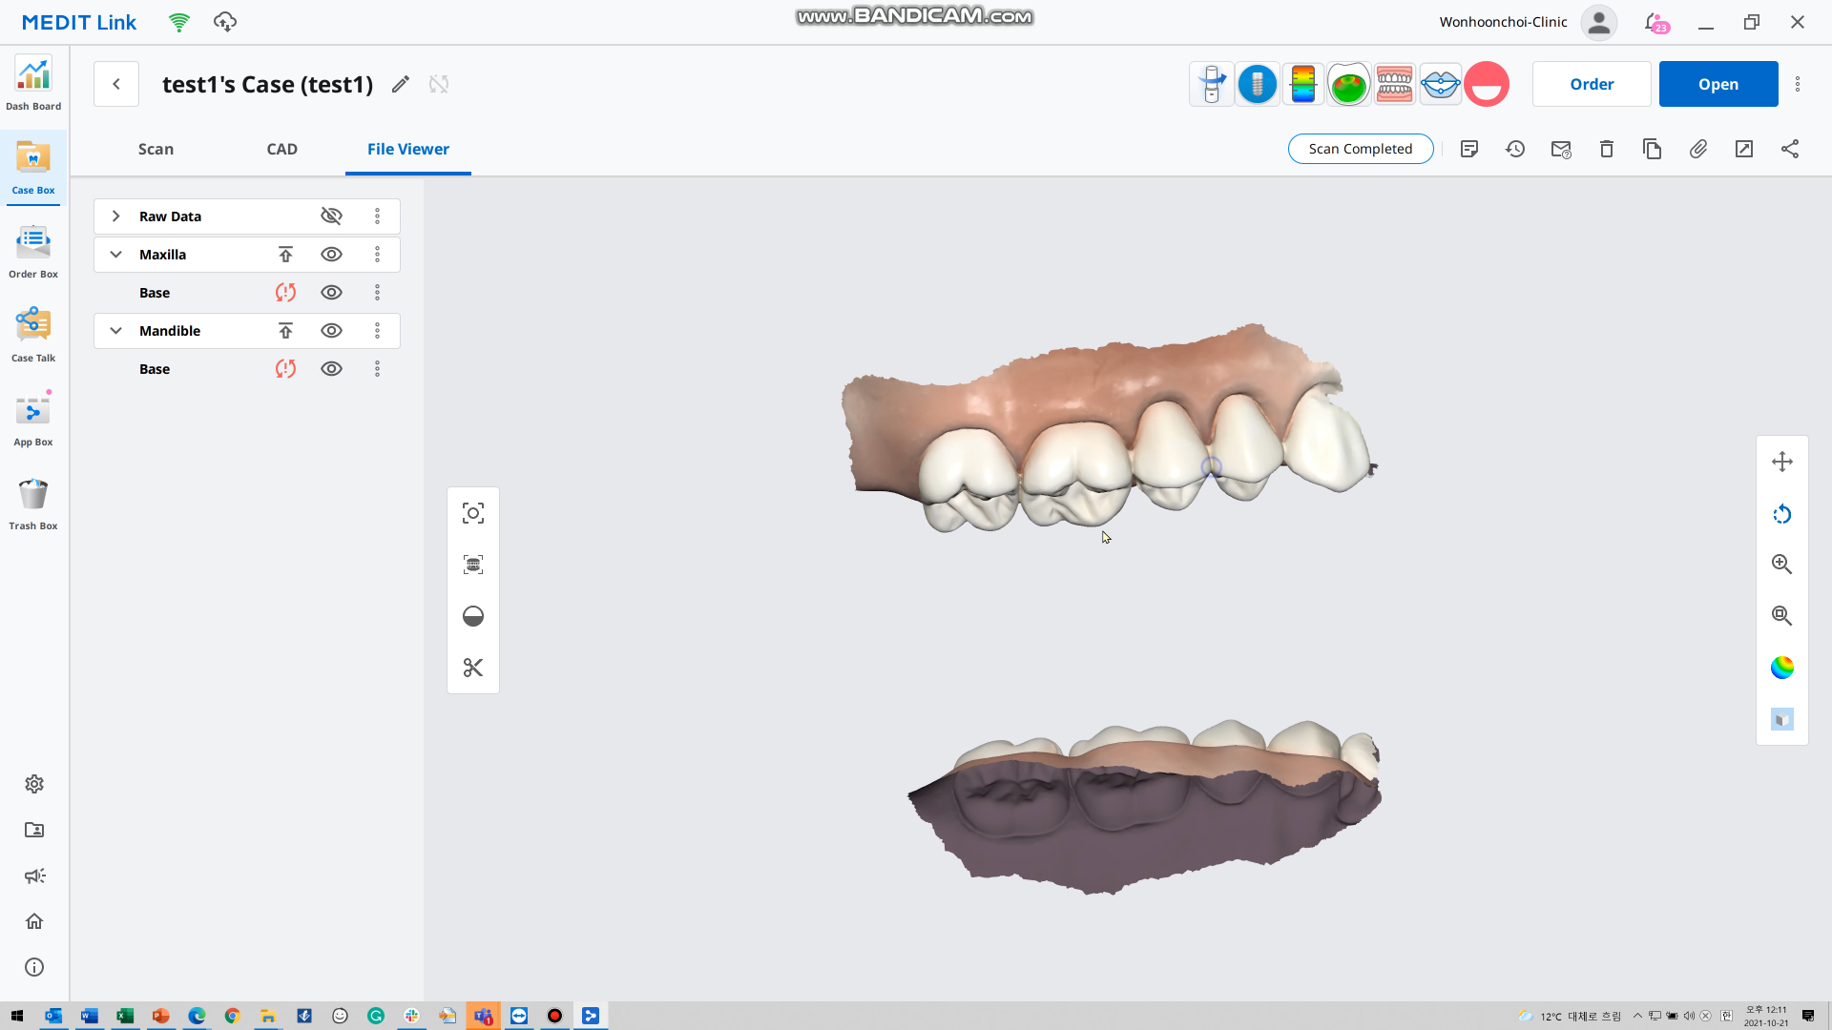Click the share case icon
Screen dimensions: 1832x1030
click(1790, 149)
